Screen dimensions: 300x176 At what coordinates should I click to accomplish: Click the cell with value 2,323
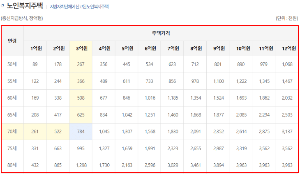coord(172,149)
